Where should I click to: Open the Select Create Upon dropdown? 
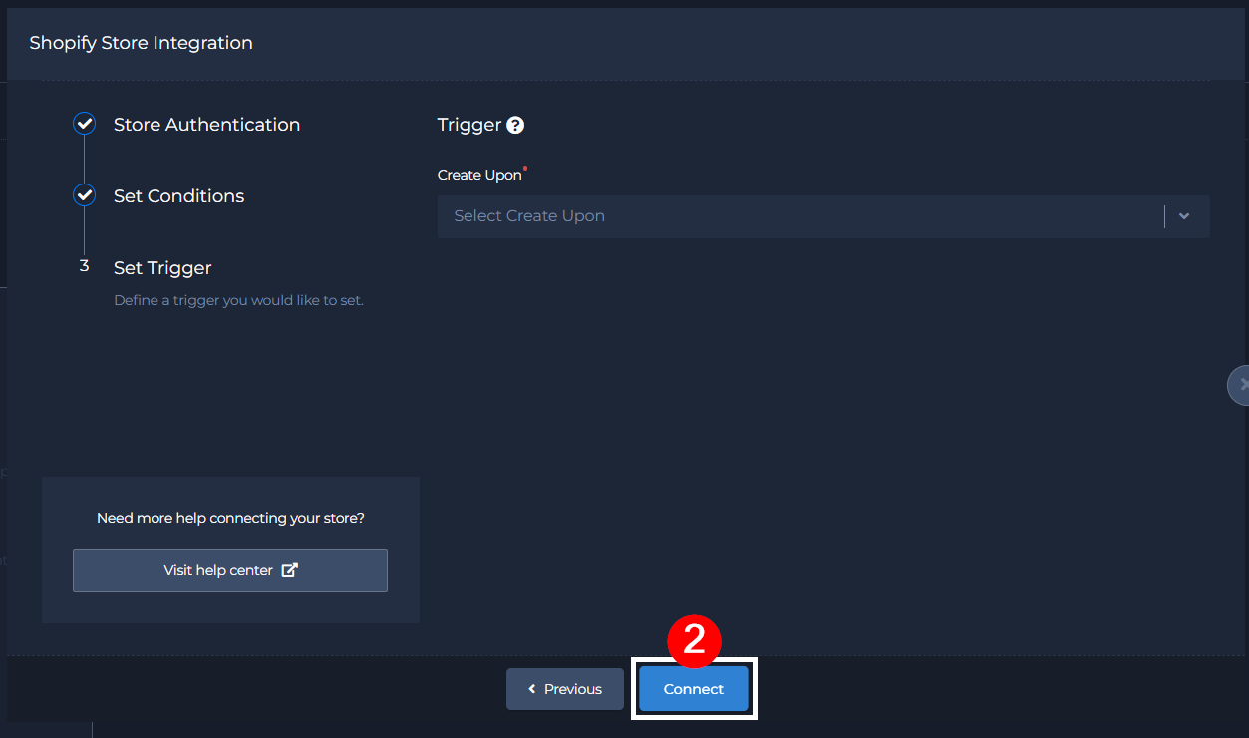[823, 216]
